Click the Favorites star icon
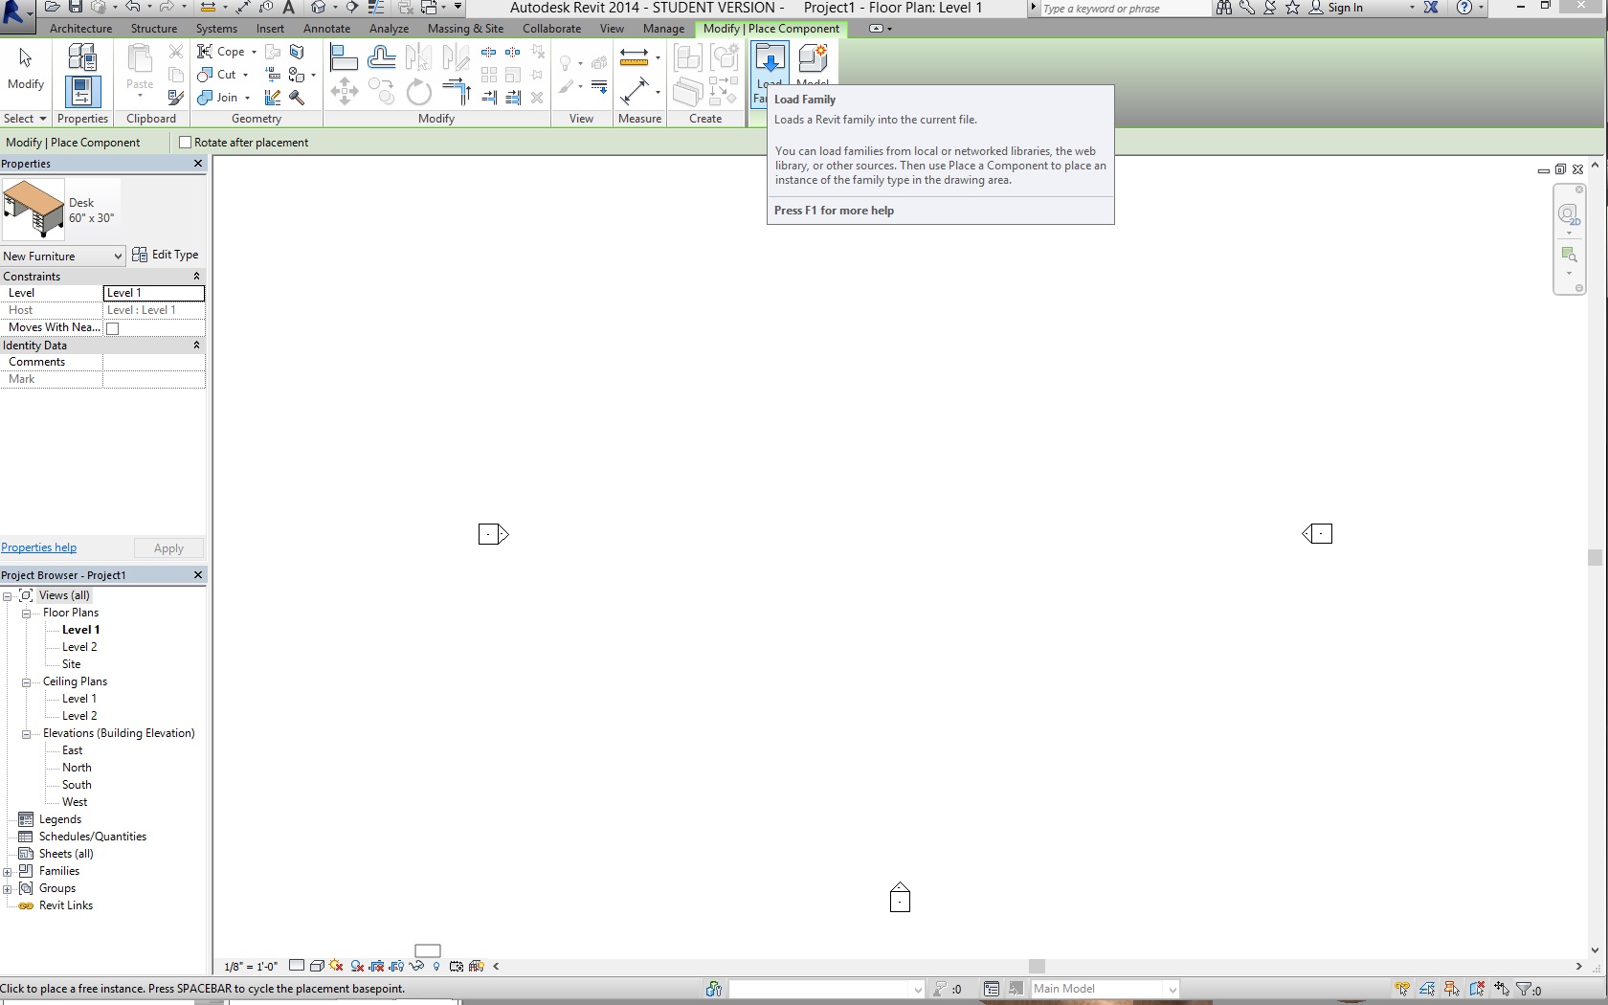1608x1005 pixels. (1293, 8)
